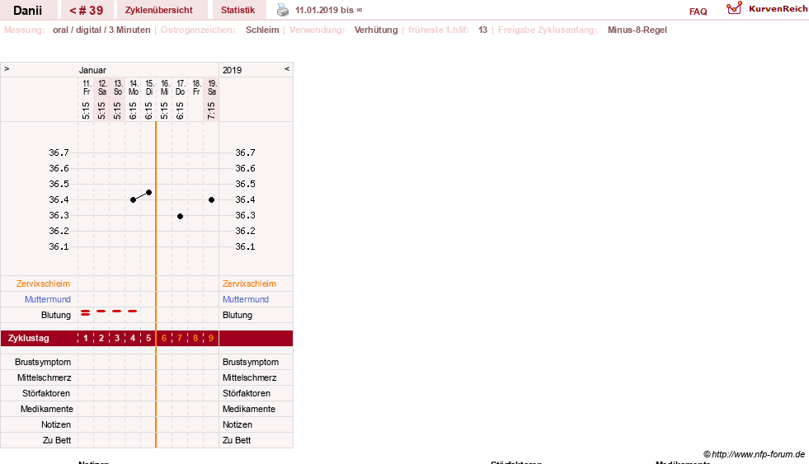This screenshot has height=464, width=809.
Task: Click the double bleeding mark on day 1
Action: [86, 312]
